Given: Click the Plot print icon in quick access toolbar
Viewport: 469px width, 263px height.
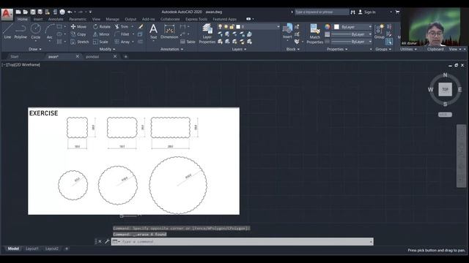Looking at the screenshot, I should pyautogui.click(x=62, y=12).
